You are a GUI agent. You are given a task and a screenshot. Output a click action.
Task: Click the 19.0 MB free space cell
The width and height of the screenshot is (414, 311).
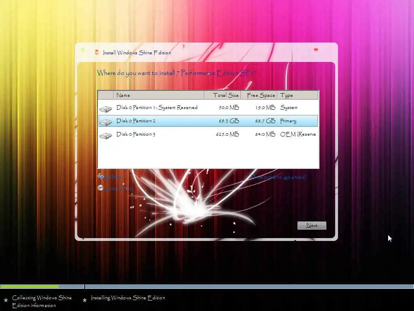click(265, 108)
